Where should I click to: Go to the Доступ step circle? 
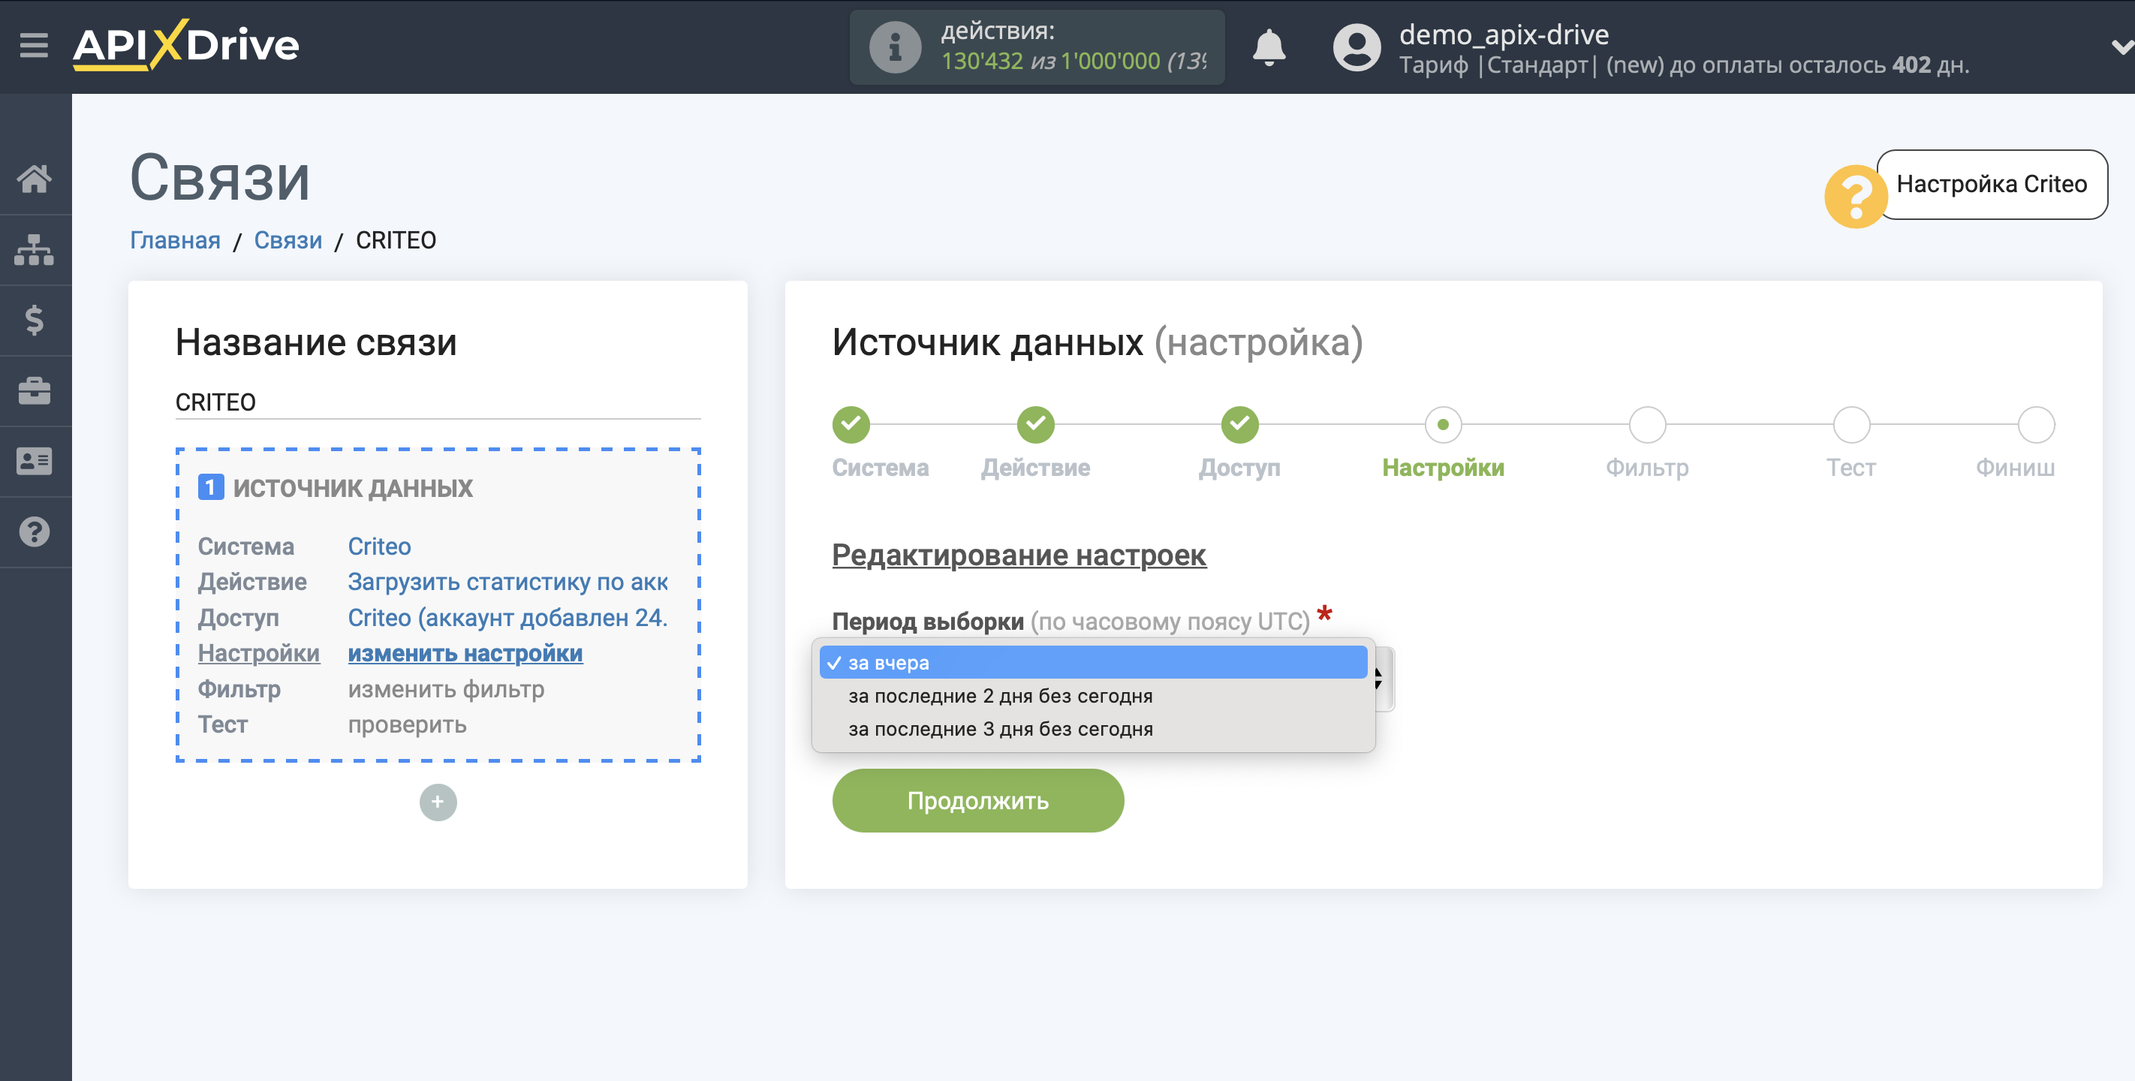pos(1239,424)
